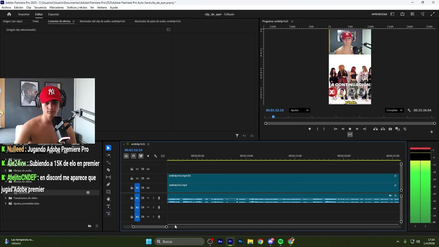Select the Hand tool

click(x=108, y=199)
